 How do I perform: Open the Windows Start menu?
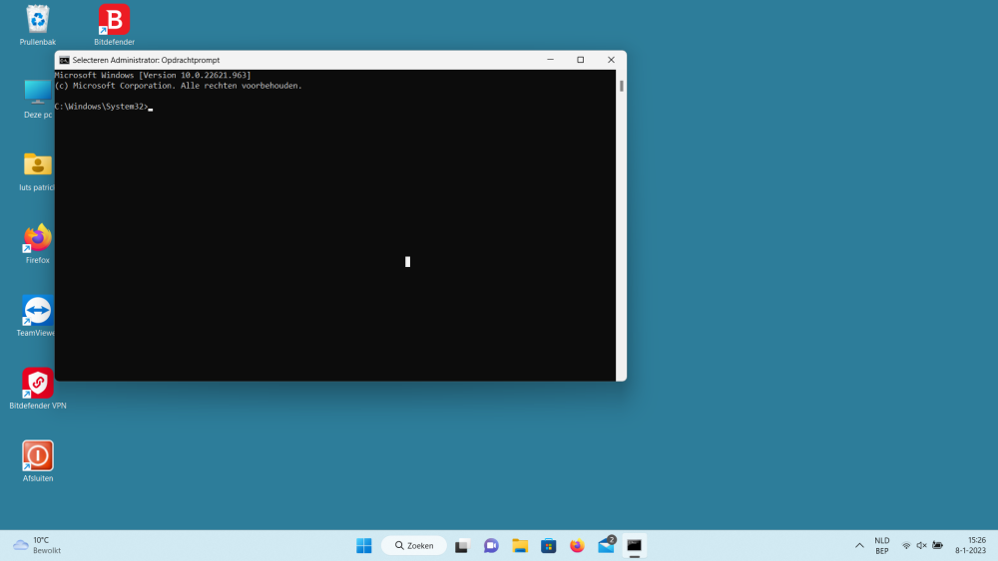(x=364, y=545)
